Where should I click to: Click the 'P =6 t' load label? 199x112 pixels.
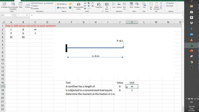tap(120, 41)
